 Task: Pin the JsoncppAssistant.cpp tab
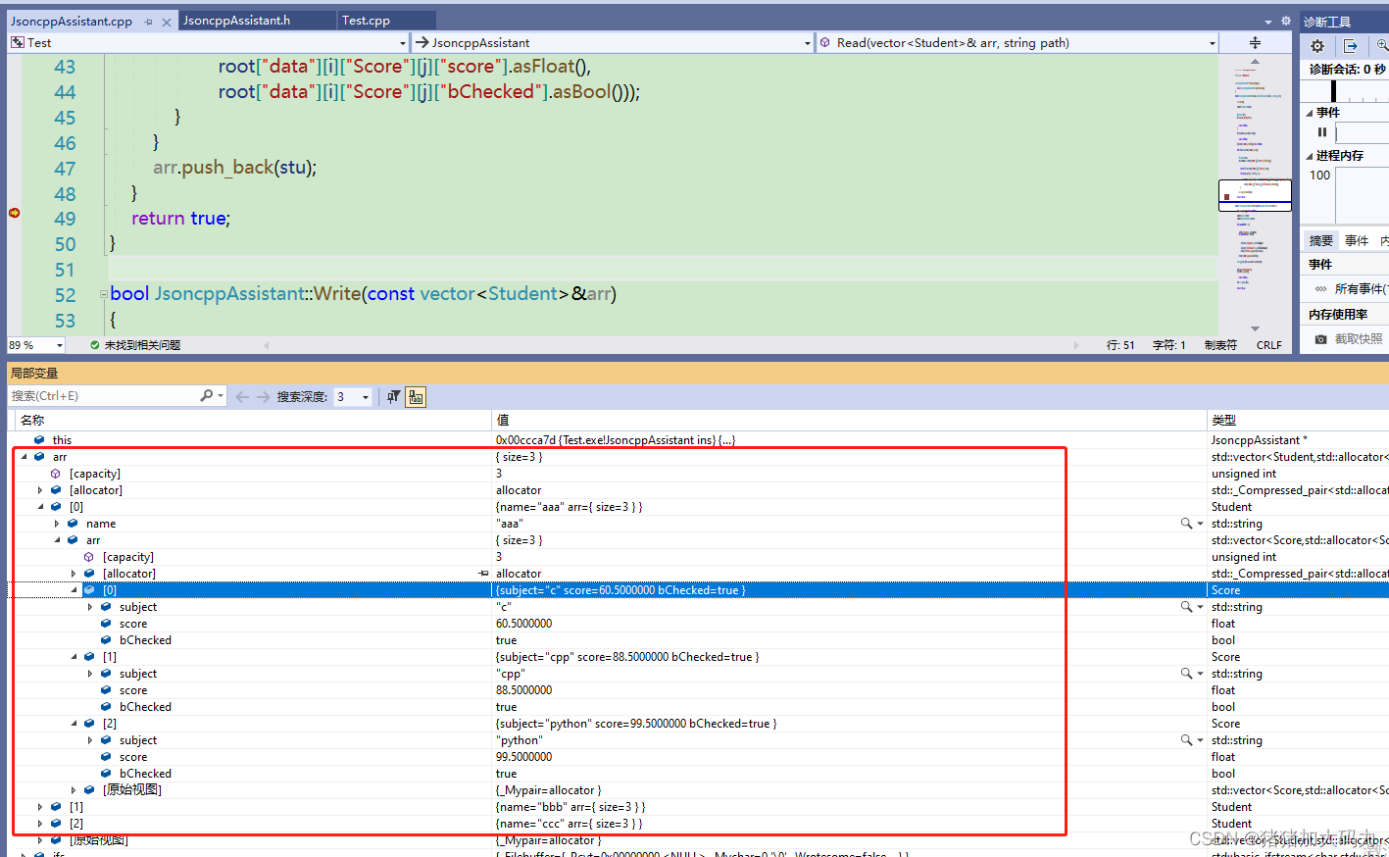(x=149, y=22)
